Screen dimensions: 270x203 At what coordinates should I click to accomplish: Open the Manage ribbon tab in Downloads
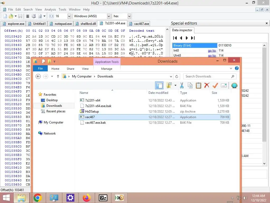click(107, 69)
